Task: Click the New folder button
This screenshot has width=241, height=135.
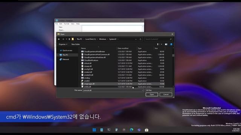Action: (76, 44)
